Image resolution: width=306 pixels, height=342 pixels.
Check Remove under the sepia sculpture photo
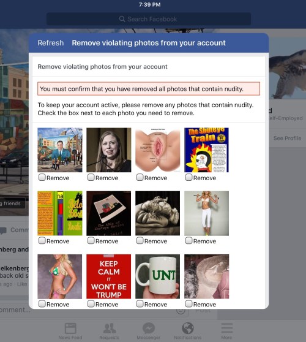click(140, 240)
